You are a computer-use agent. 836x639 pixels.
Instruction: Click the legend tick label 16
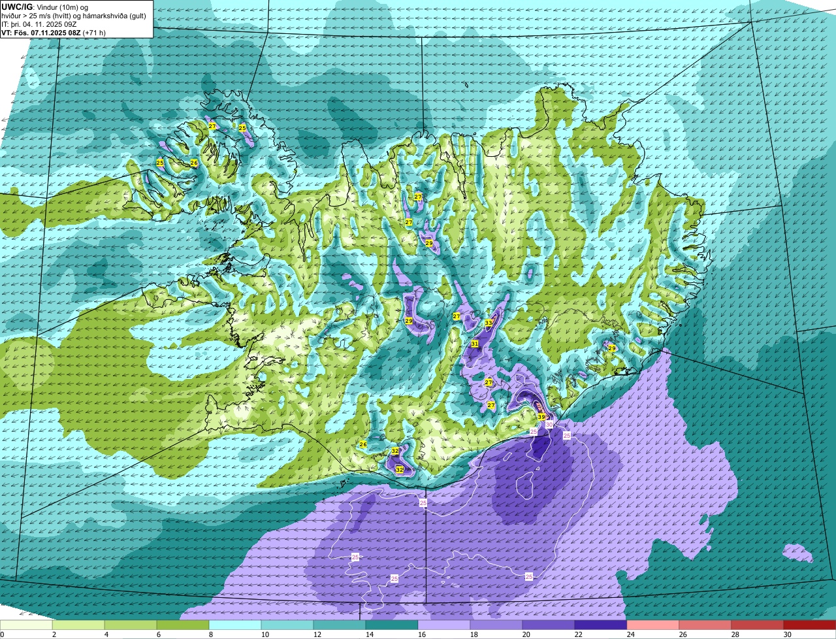[421, 634]
